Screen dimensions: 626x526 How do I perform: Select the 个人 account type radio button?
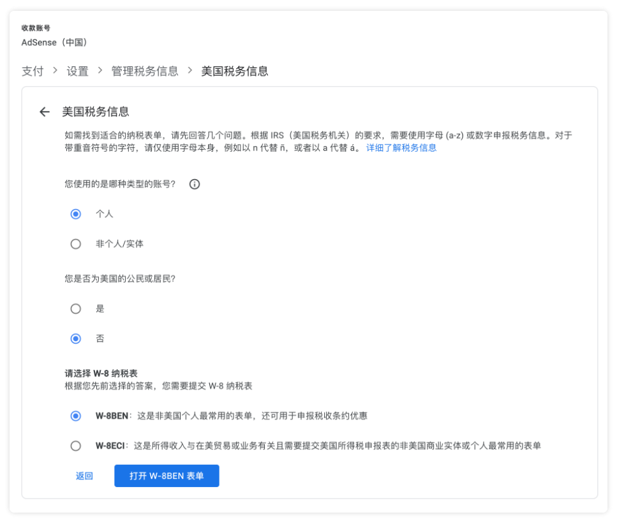pos(76,214)
